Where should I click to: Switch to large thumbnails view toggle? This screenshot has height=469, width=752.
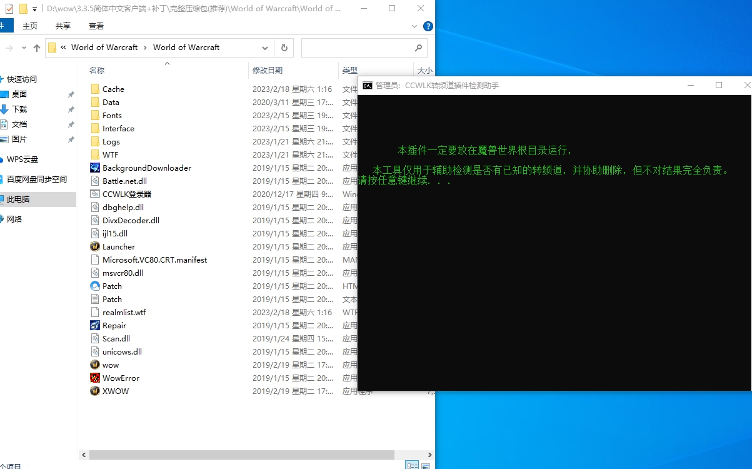coord(426,465)
